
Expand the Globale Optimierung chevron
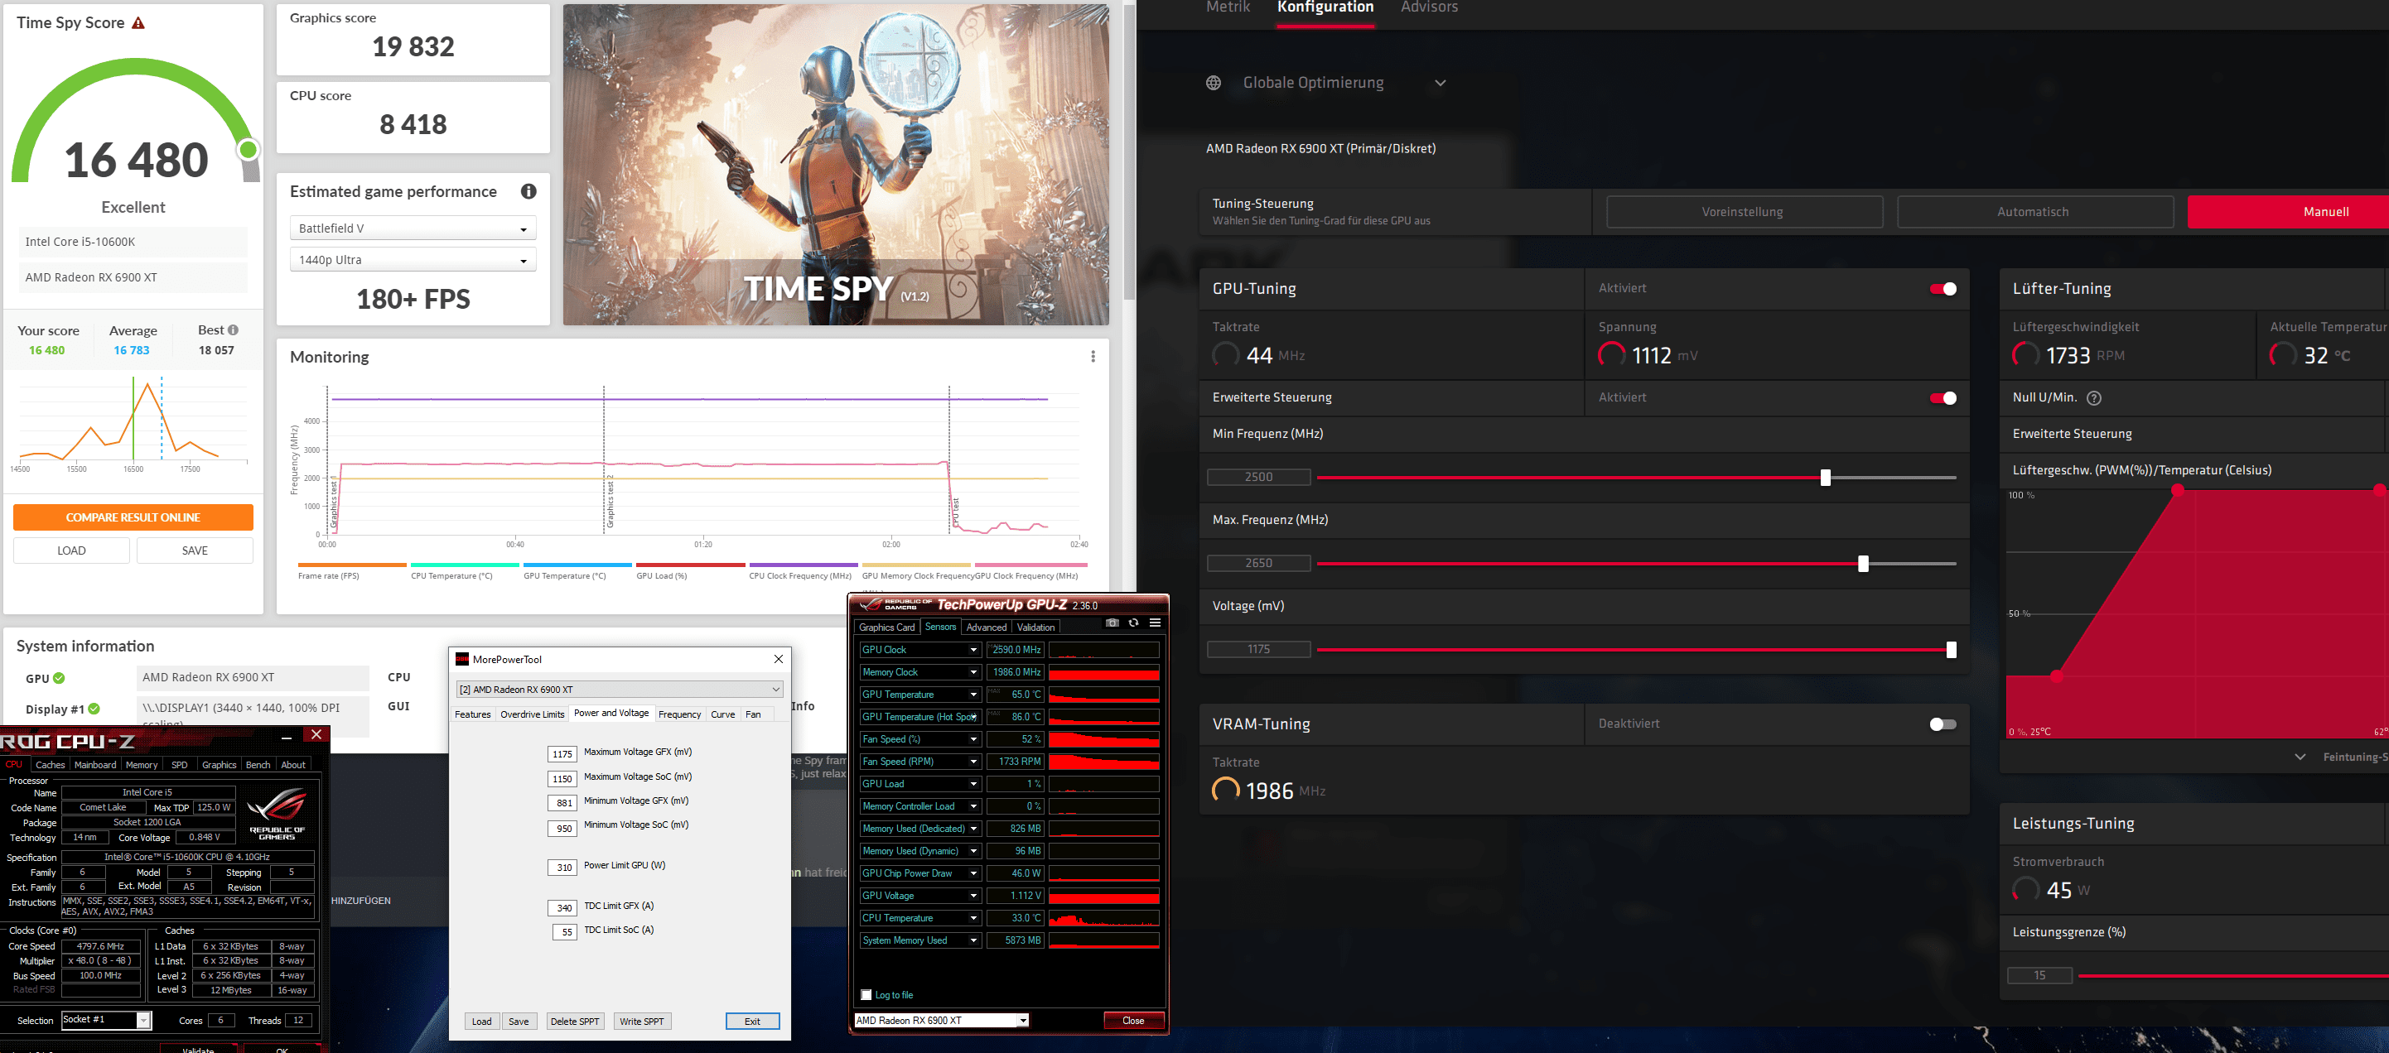[1441, 83]
